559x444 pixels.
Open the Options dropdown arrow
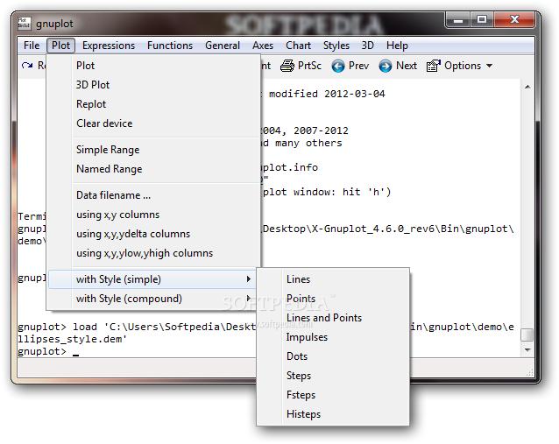click(490, 66)
